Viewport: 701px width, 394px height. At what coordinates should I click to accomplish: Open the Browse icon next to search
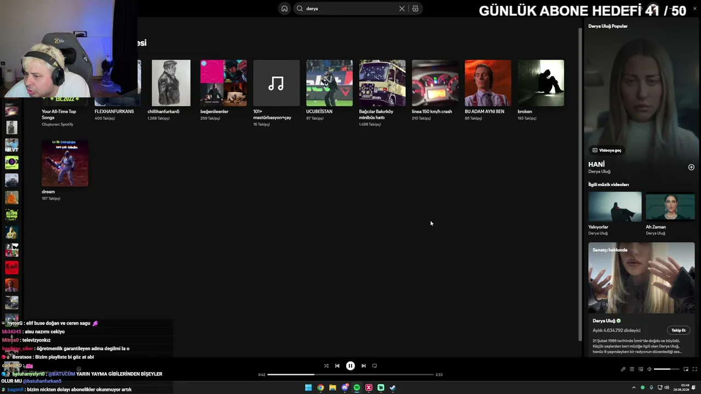pyautogui.click(x=415, y=9)
